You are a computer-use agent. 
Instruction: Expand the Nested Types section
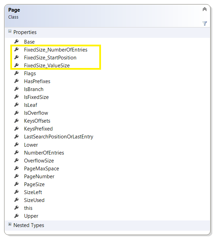10,224
